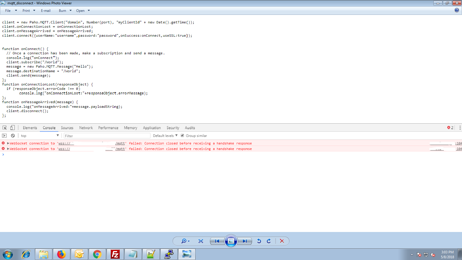Toggle the device toolbar icon
This screenshot has height=260, width=462.
pos(12,128)
